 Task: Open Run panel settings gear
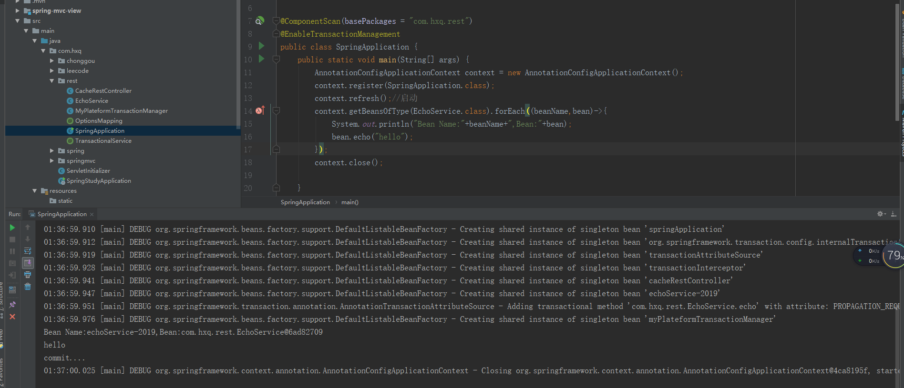tap(881, 214)
